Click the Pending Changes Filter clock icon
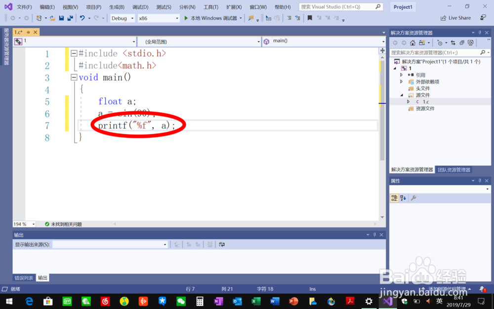The height and width of the screenshot is (309, 494). point(440,43)
